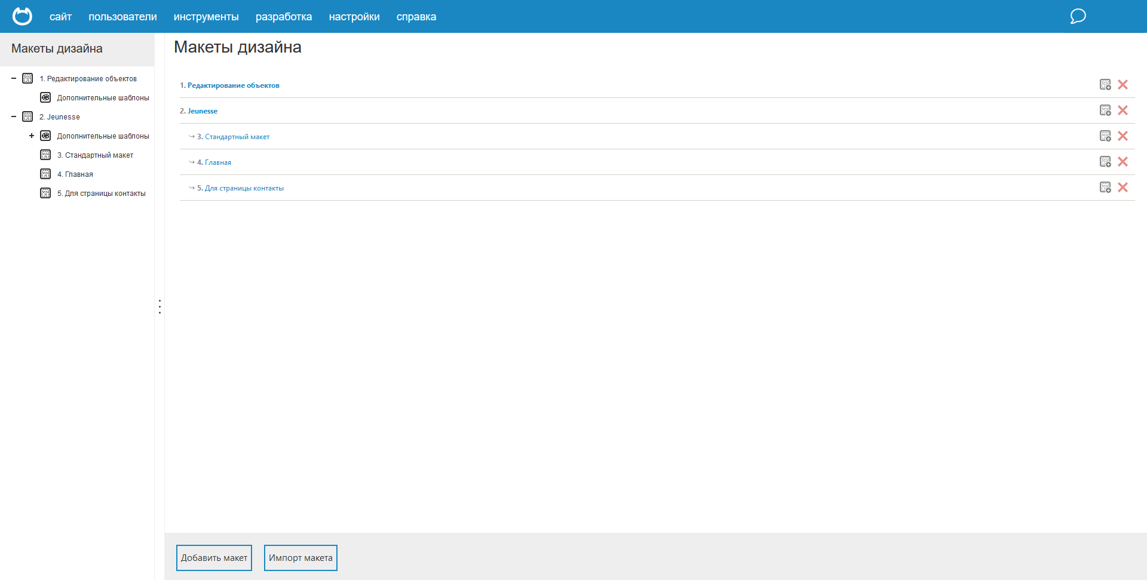This screenshot has width=1147, height=580.
Task: Select "Дополнительные шаблоны" under Jeunesse in tree
Action: click(x=103, y=136)
